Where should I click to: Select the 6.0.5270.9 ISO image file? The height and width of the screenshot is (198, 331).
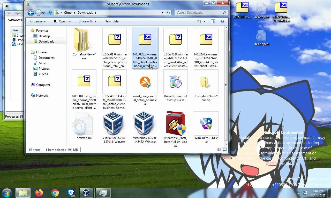(x=206, y=48)
